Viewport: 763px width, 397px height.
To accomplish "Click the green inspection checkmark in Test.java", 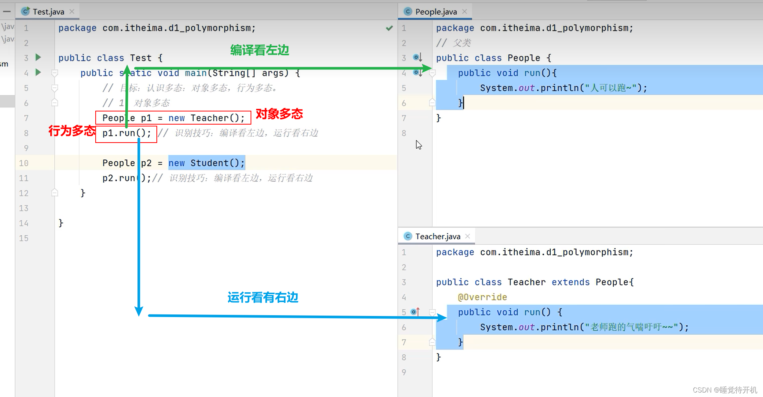I will point(389,28).
